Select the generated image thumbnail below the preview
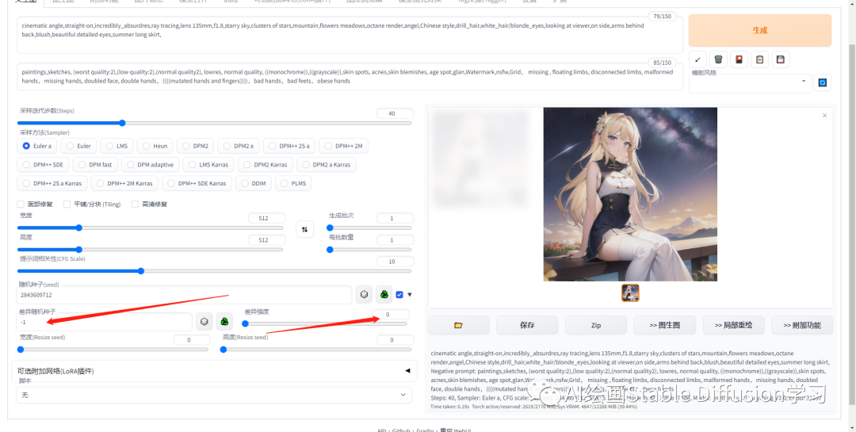Image resolution: width=856 pixels, height=432 pixels. (x=630, y=292)
